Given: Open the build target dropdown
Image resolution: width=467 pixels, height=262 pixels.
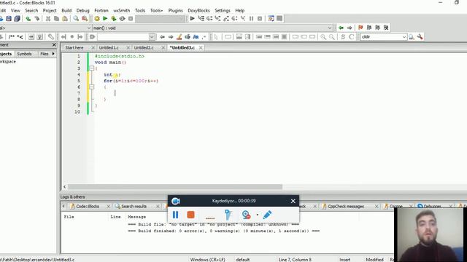Looking at the screenshot, I should tap(182, 19).
